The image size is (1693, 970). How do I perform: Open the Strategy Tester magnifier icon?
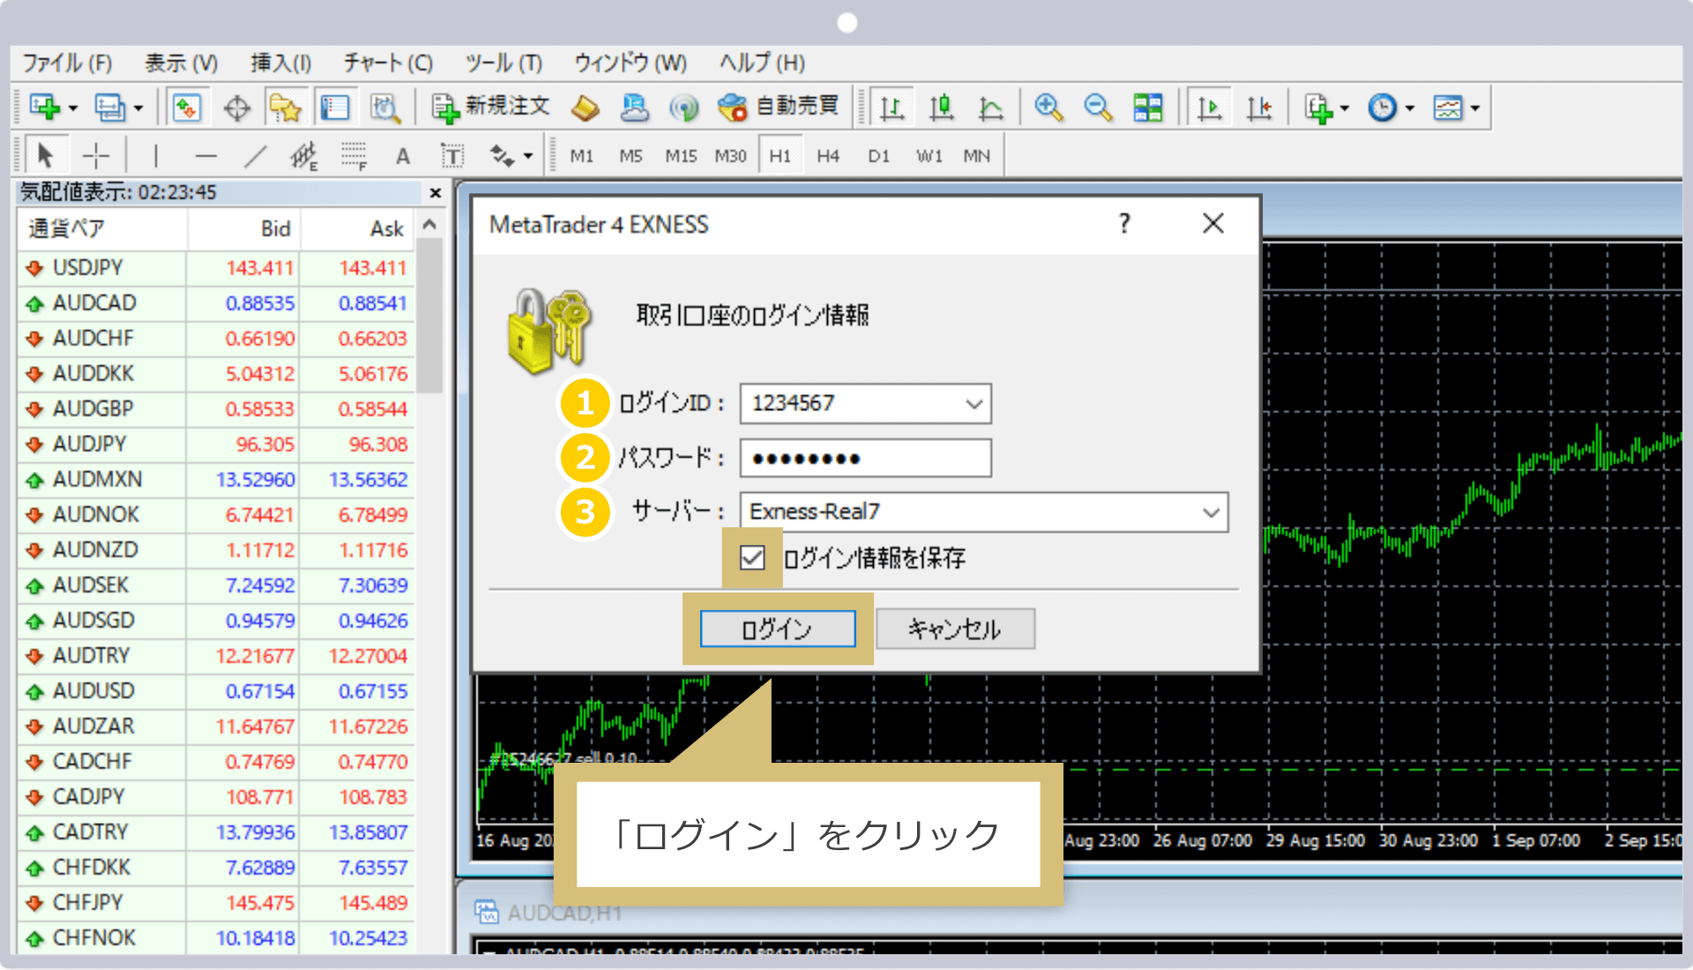tap(385, 108)
